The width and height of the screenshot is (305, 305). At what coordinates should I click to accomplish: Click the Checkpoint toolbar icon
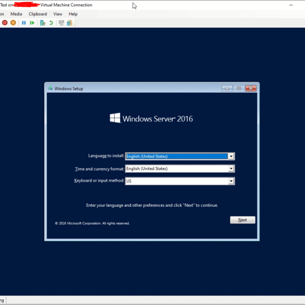pos(43,23)
